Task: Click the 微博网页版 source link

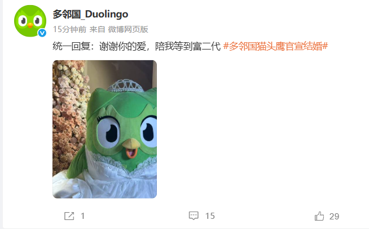Action: pyautogui.click(x=128, y=29)
